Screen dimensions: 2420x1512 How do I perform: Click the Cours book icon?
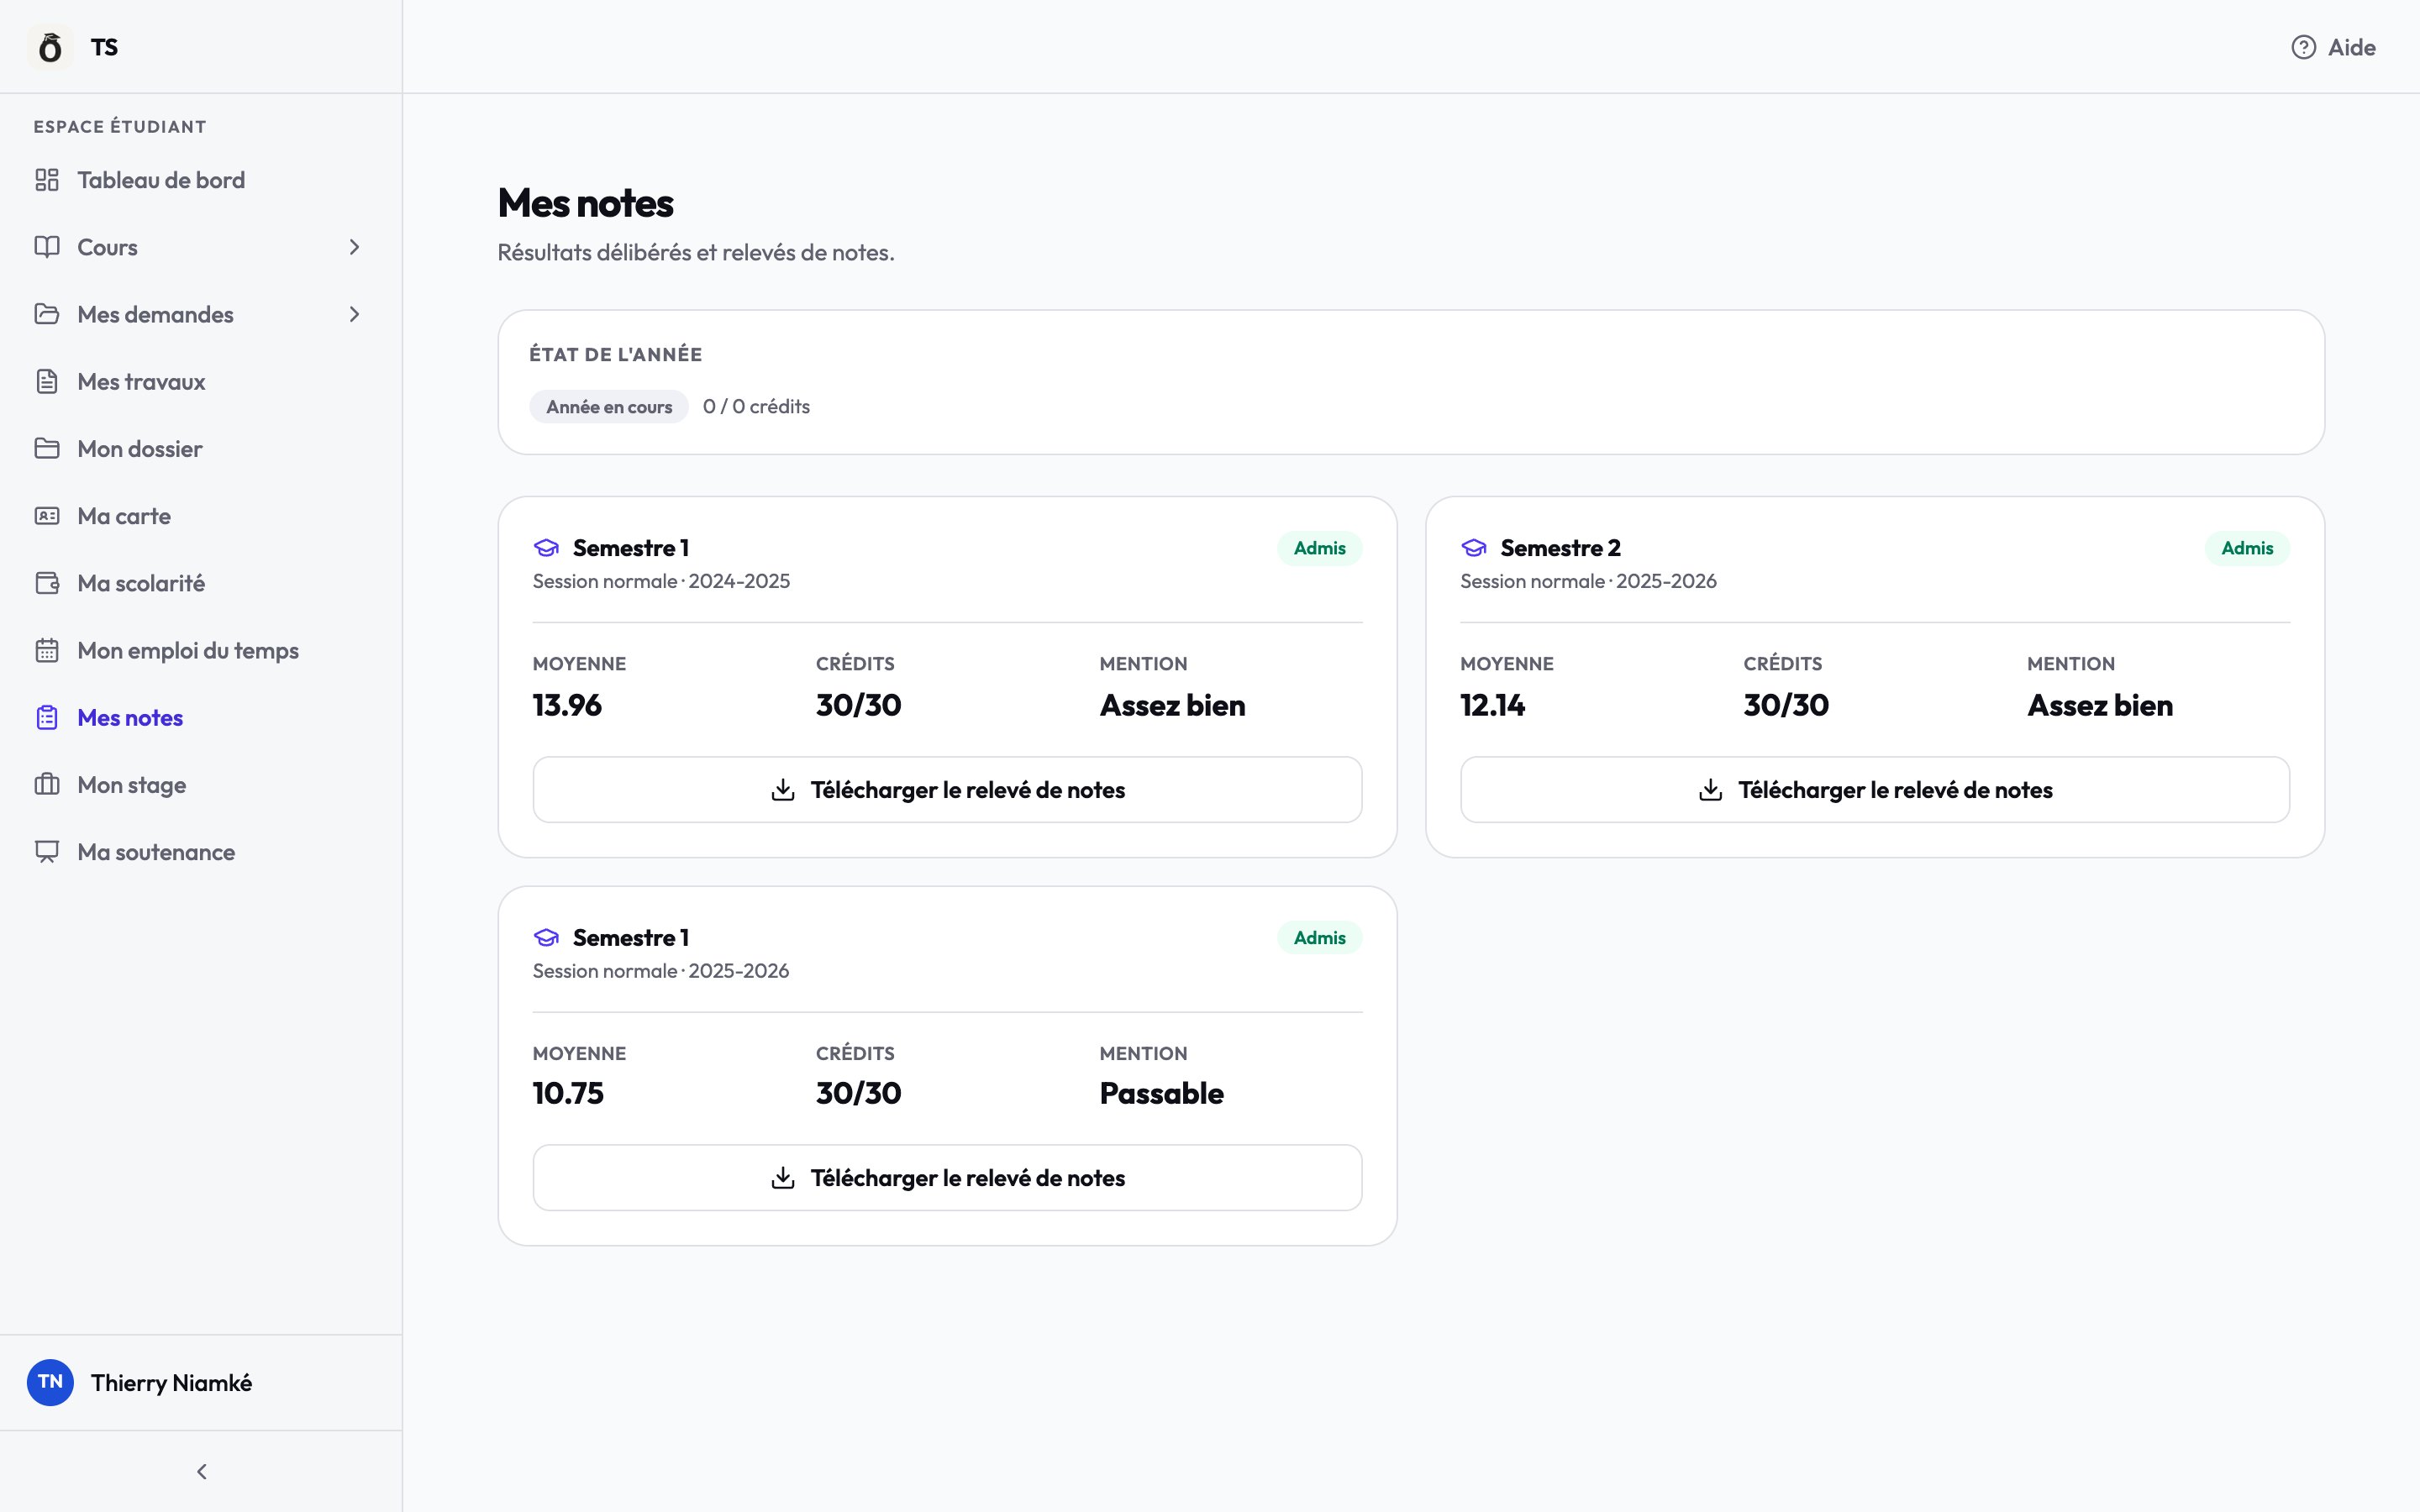[x=47, y=247]
